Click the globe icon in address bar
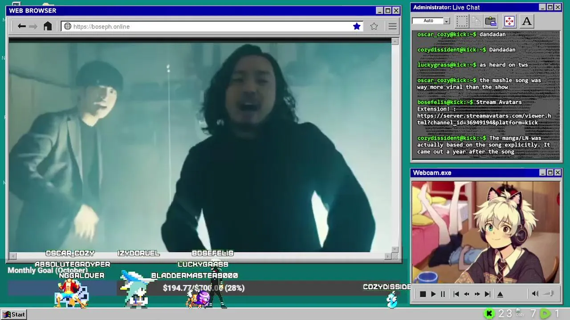The height and width of the screenshot is (320, 570). pos(68,27)
